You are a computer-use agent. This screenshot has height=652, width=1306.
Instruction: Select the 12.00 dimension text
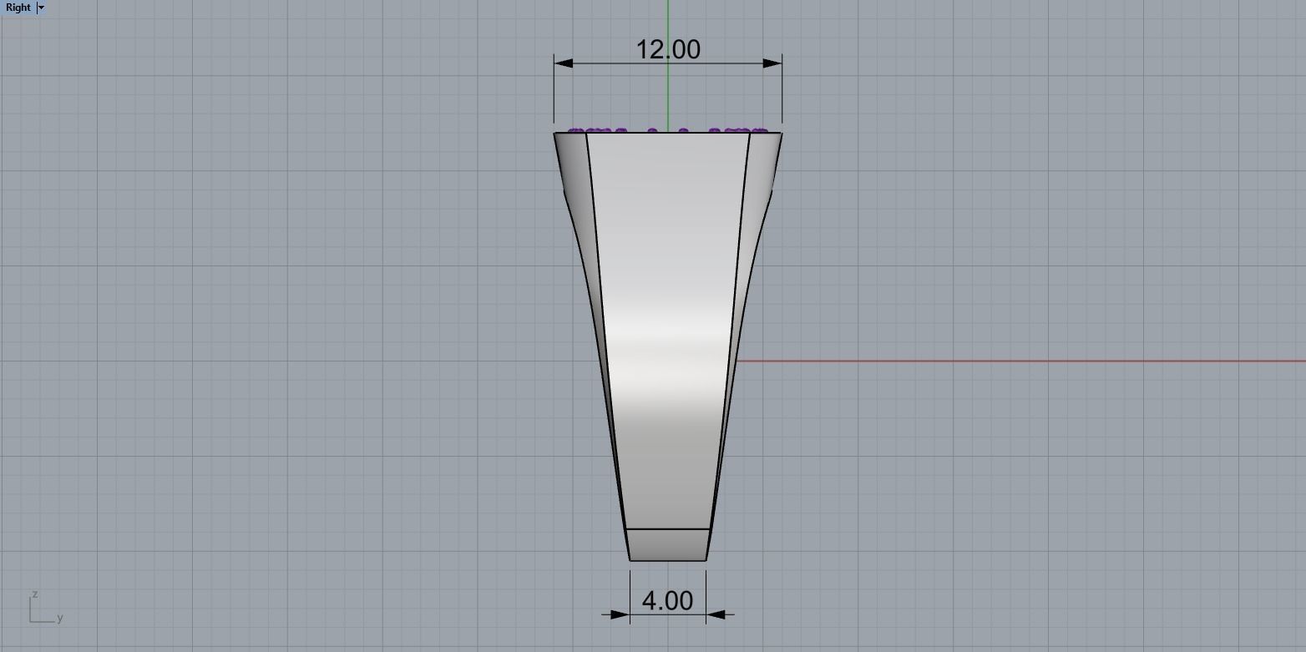click(668, 49)
